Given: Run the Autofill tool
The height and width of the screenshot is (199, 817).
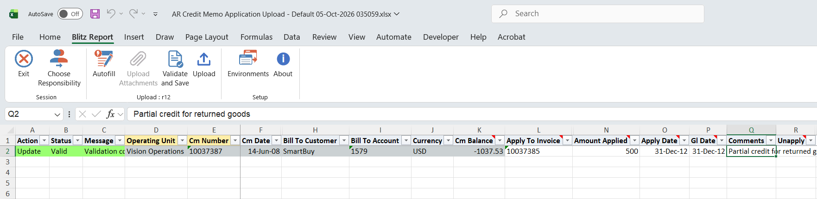Looking at the screenshot, I should pos(104,64).
